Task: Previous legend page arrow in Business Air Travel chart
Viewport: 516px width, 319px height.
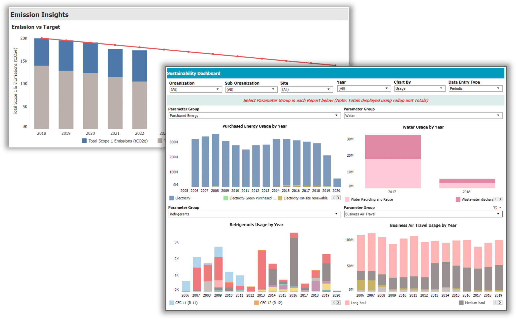Action: [496, 303]
